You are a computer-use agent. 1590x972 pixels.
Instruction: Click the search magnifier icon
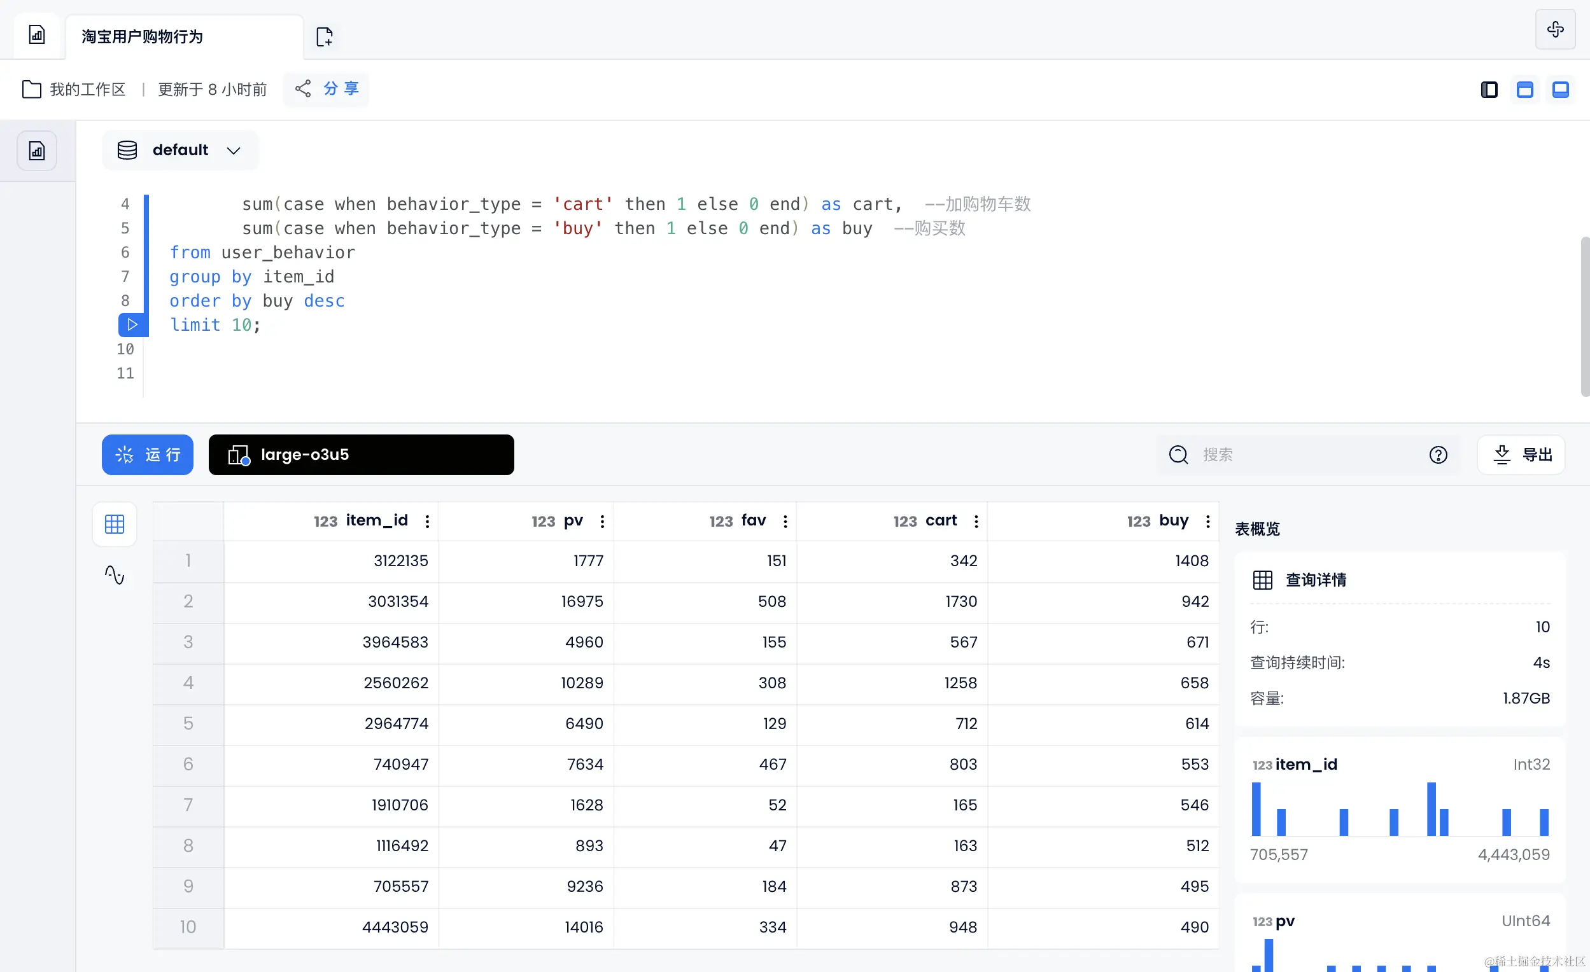(1178, 455)
